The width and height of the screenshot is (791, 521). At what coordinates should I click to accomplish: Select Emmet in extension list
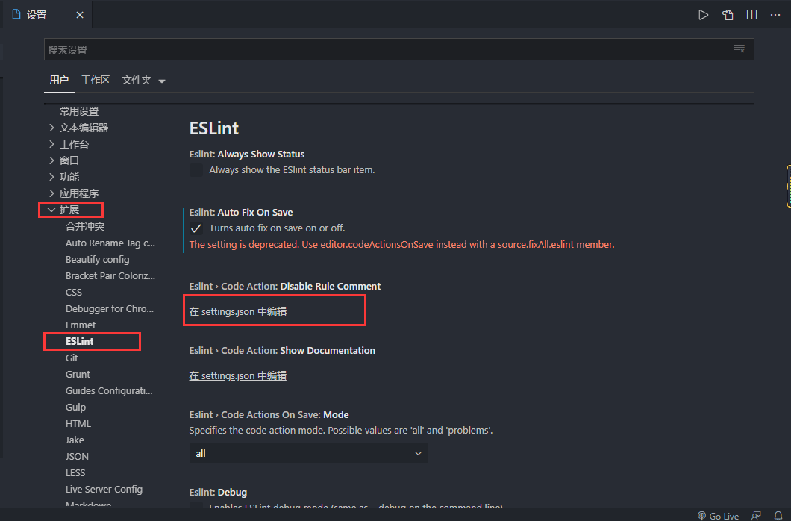point(80,325)
